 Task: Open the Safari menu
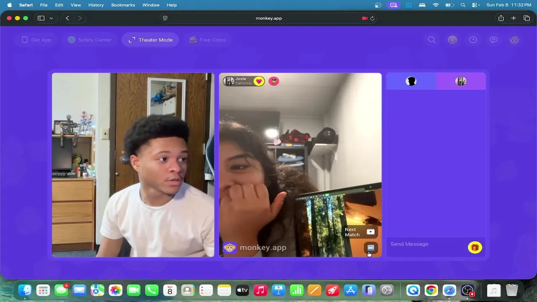(26, 5)
